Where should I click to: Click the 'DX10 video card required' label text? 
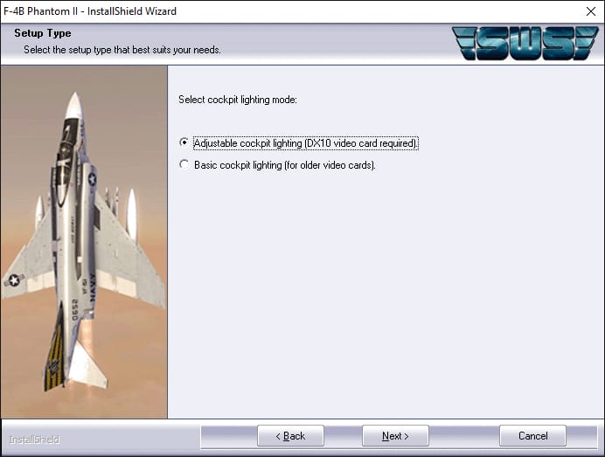(360, 142)
